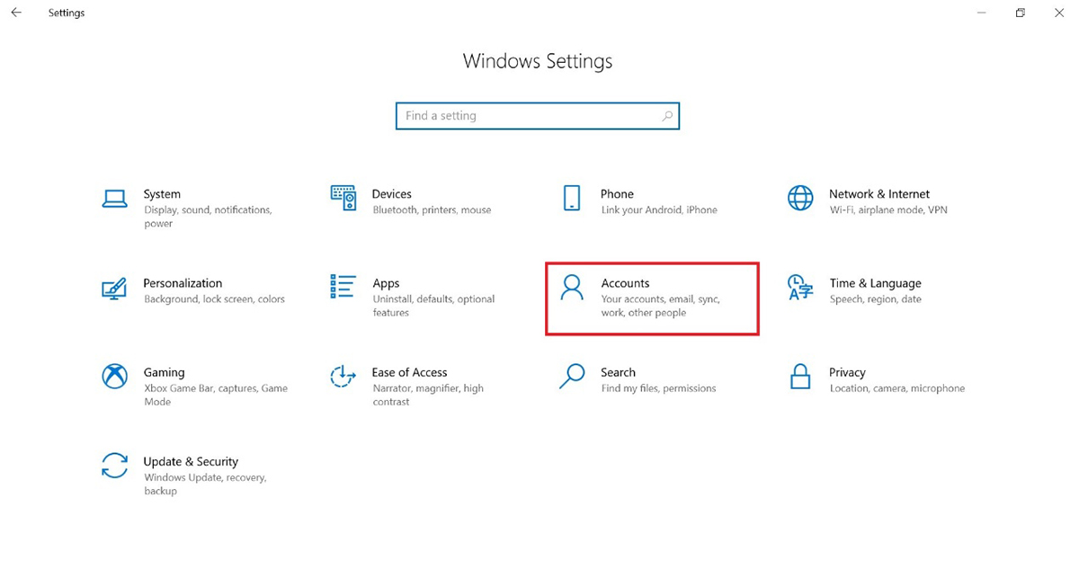Click 'Narrator, magnifier, high contrast' description

coord(428,395)
